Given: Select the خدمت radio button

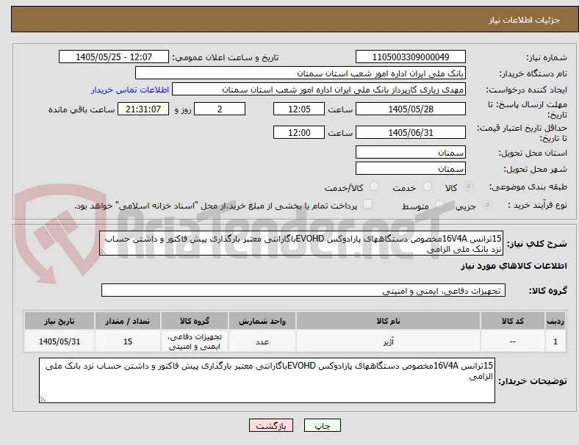Looking at the screenshot, I should [427, 187].
